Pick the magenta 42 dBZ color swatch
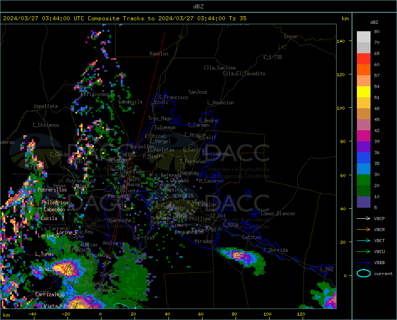This screenshot has width=397, height=320. point(363,136)
